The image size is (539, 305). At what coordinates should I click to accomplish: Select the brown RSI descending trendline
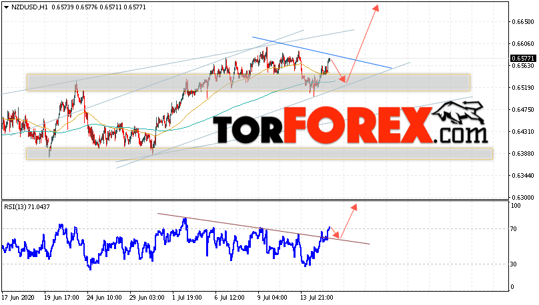(x=263, y=229)
